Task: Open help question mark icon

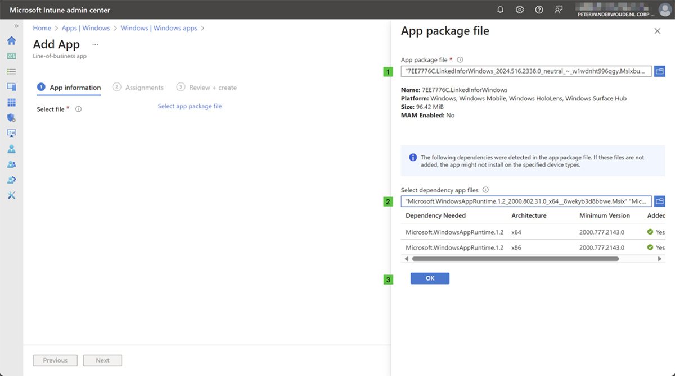Action: (x=539, y=10)
